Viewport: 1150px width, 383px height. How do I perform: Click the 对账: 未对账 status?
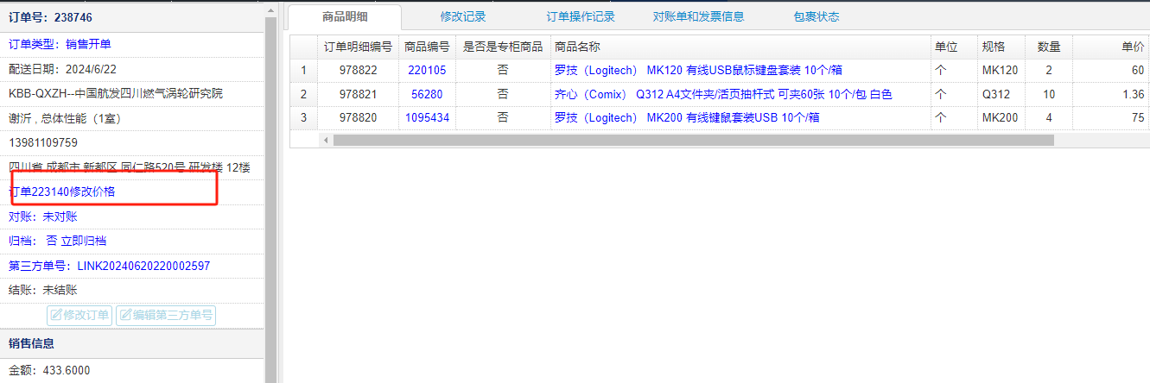tap(43, 217)
